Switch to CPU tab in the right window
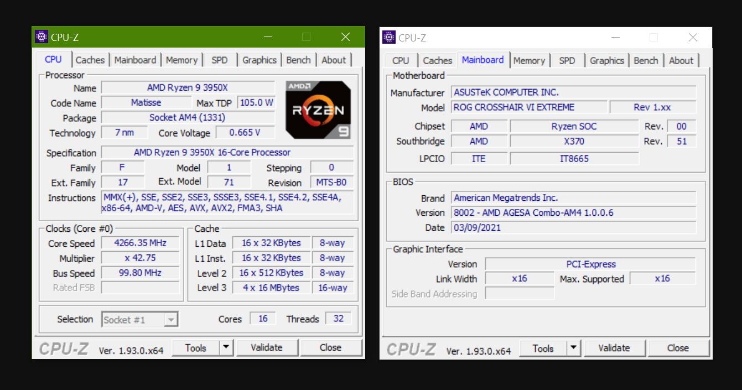742x390 pixels. [401, 60]
